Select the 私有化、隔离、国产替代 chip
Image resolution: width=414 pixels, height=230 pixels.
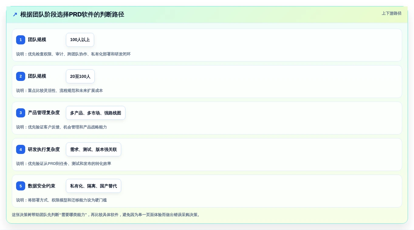click(x=94, y=186)
